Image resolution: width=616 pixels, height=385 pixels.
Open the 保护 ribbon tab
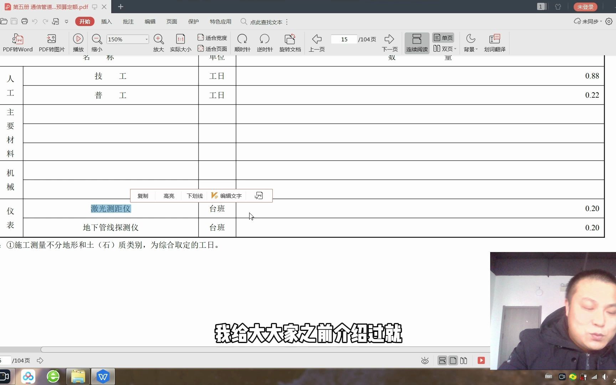(x=194, y=21)
